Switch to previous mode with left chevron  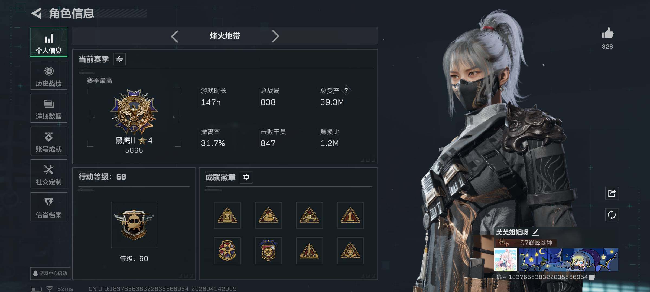coord(174,36)
